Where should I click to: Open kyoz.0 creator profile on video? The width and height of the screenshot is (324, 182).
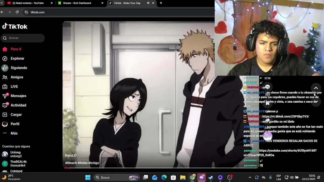[x=71, y=155]
